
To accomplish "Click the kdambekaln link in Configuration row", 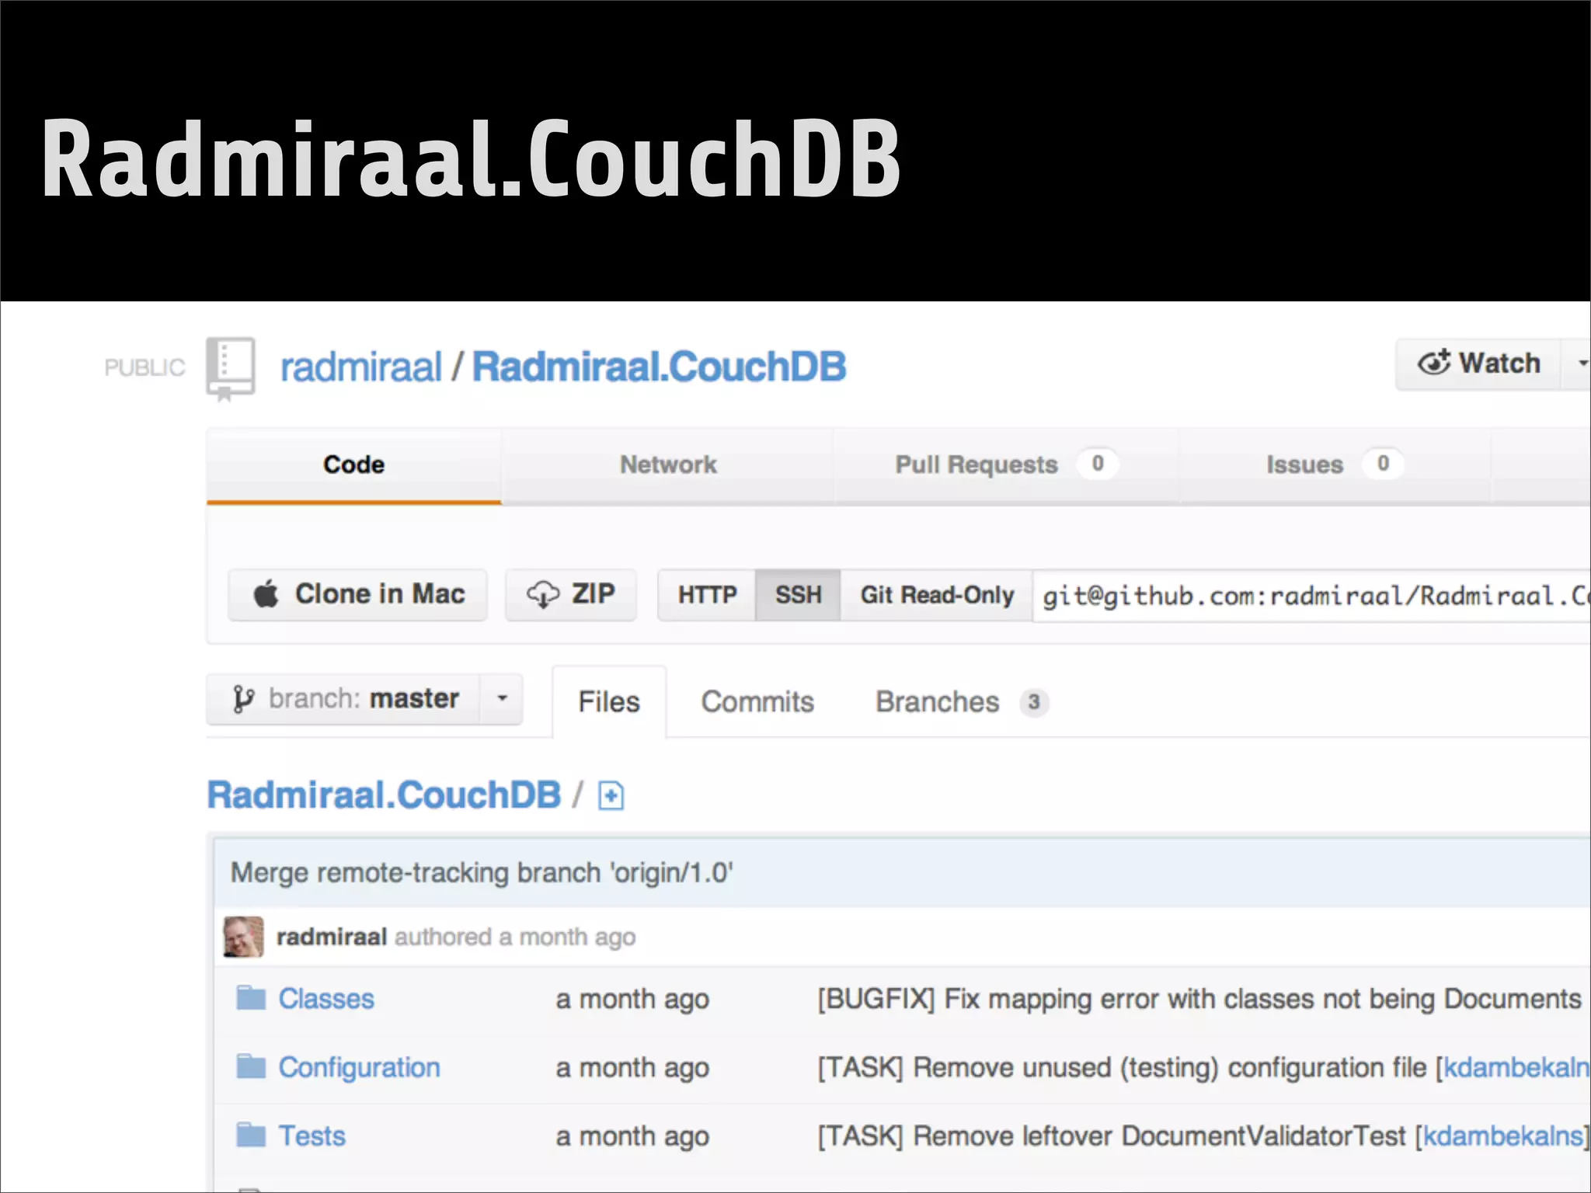I will [x=1516, y=1068].
